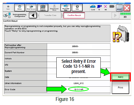The height and width of the screenshot is (105, 134).
Task: Take a Screen Capture
Action: pos(43,8)
